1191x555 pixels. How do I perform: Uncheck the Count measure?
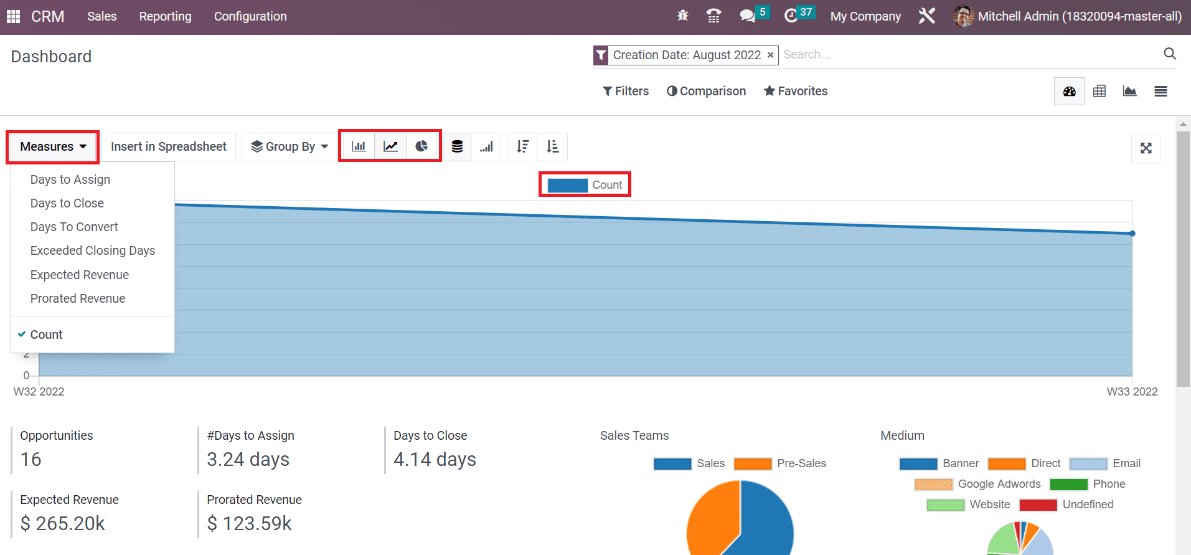point(47,334)
